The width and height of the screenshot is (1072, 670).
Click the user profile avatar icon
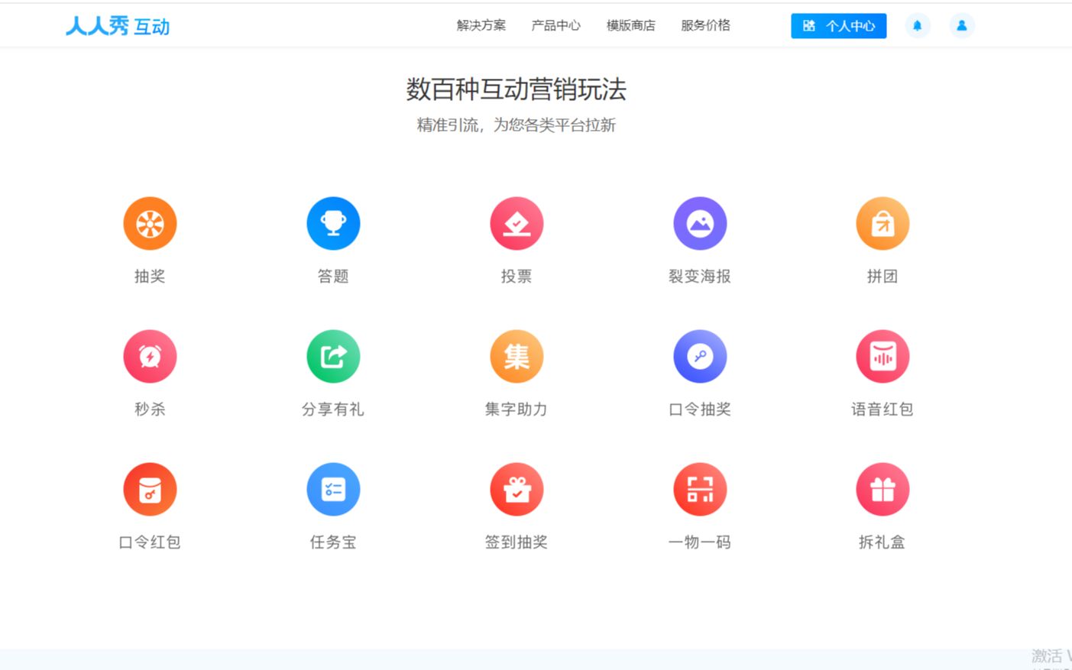point(962,25)
